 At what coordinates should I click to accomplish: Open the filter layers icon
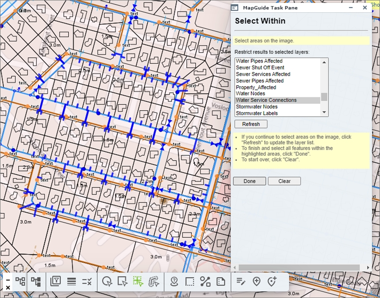coord(56,282)
